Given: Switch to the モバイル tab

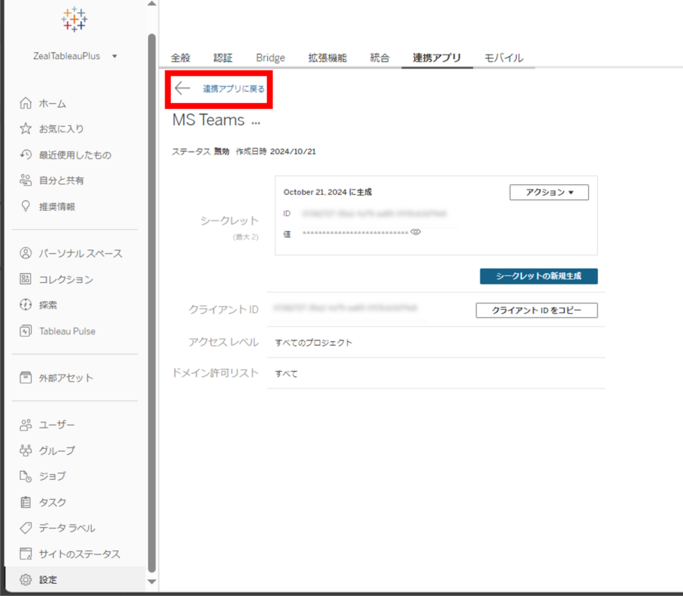Looking at the screenshot, I should point(504,58).
